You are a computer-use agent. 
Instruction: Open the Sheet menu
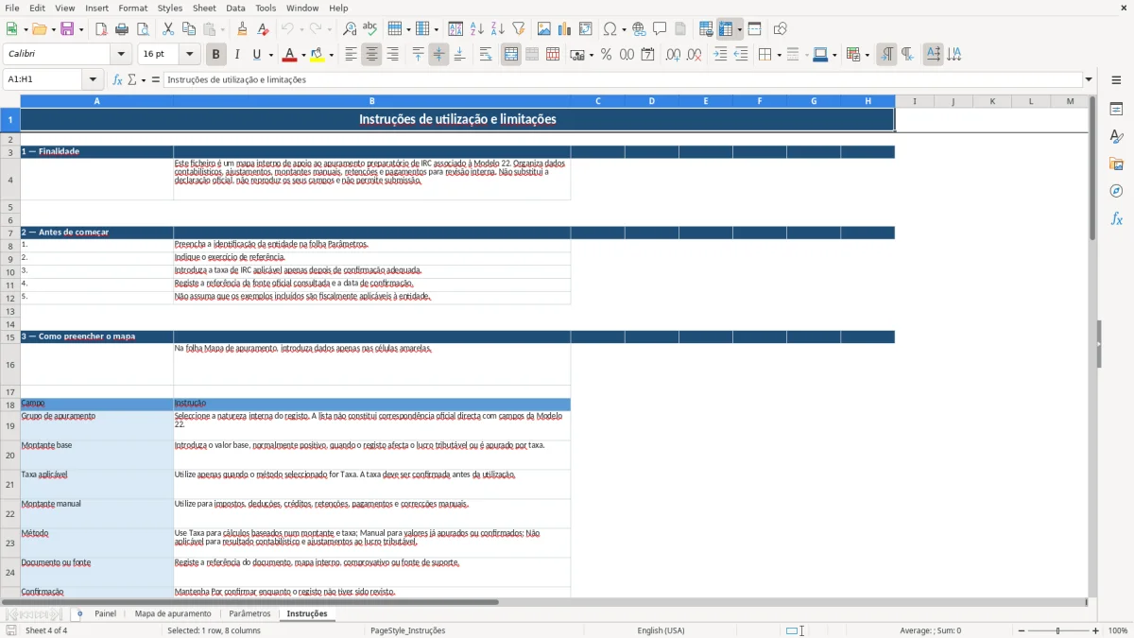(204, 8)
